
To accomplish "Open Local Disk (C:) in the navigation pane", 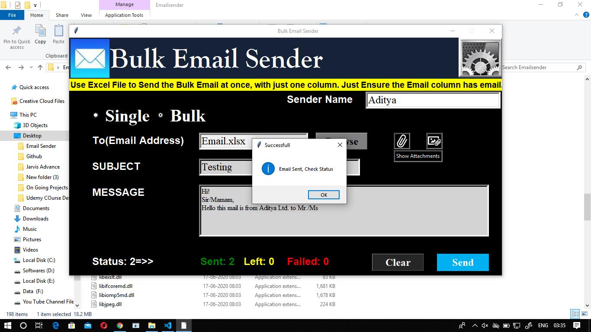I will [x=39, y=260].
